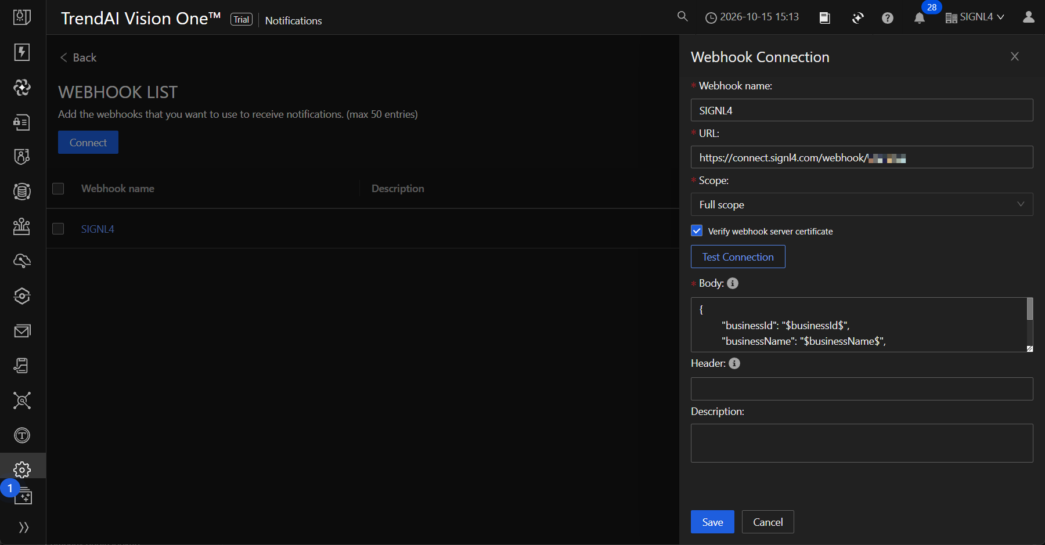Open the shield with user sidebar icon
Viewport: 1045px width, 545px height.
22,157
